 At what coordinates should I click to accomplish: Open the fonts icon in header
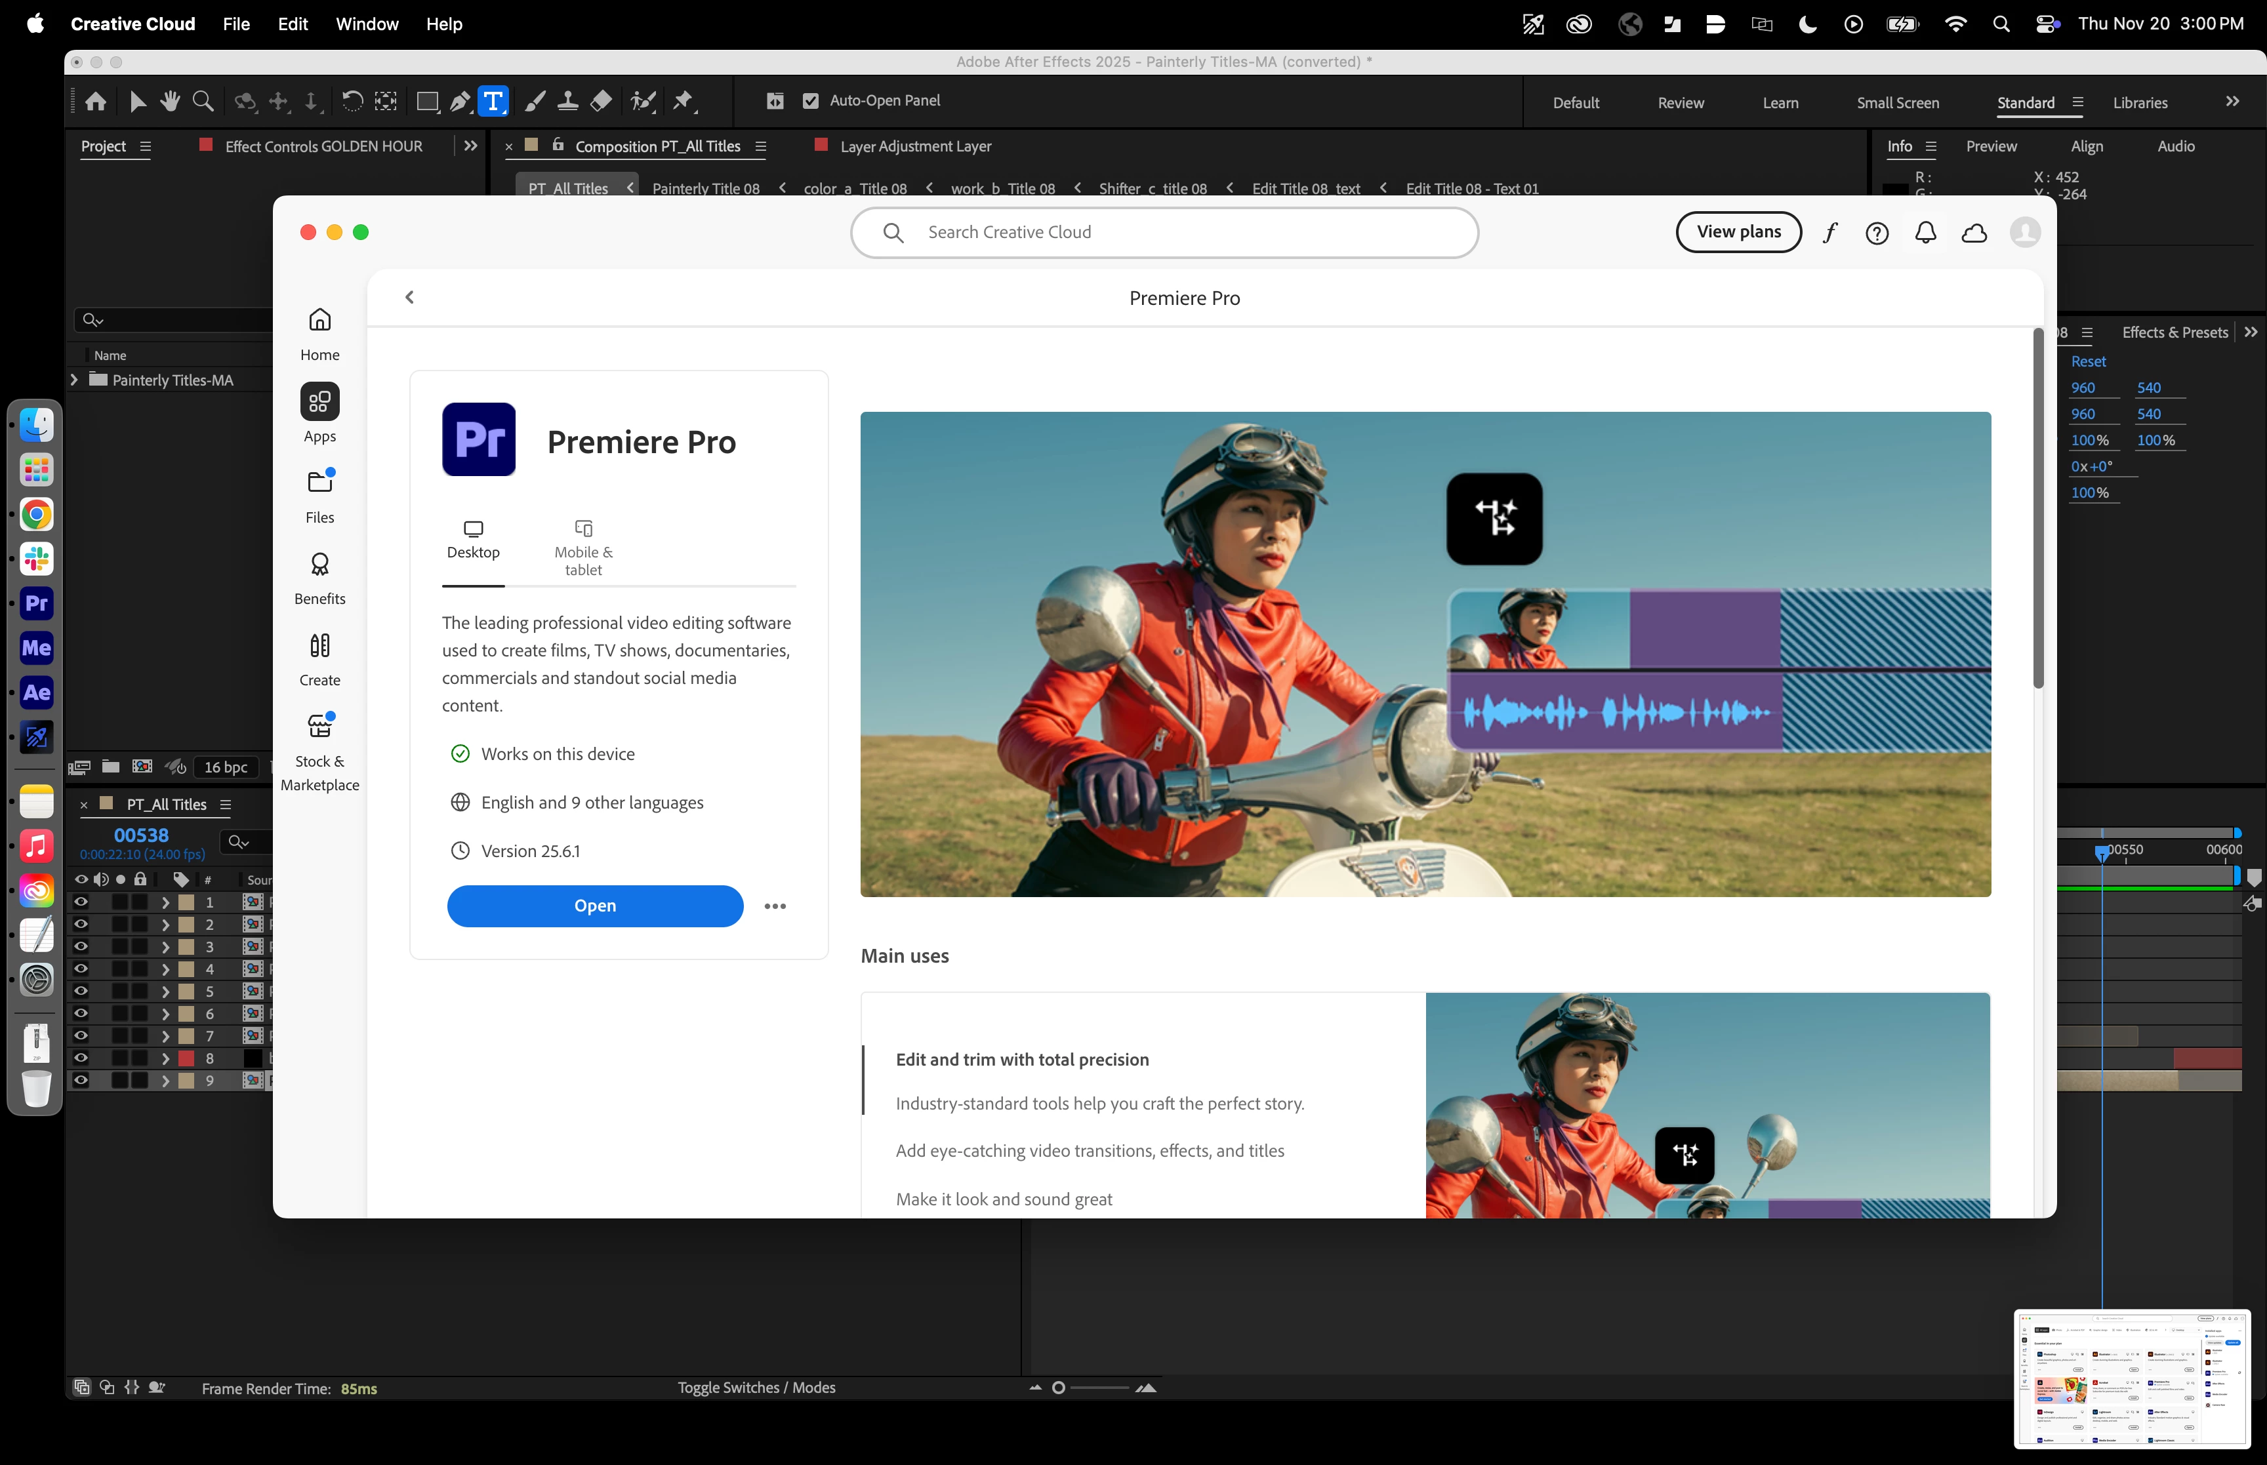pos(1829,232)
